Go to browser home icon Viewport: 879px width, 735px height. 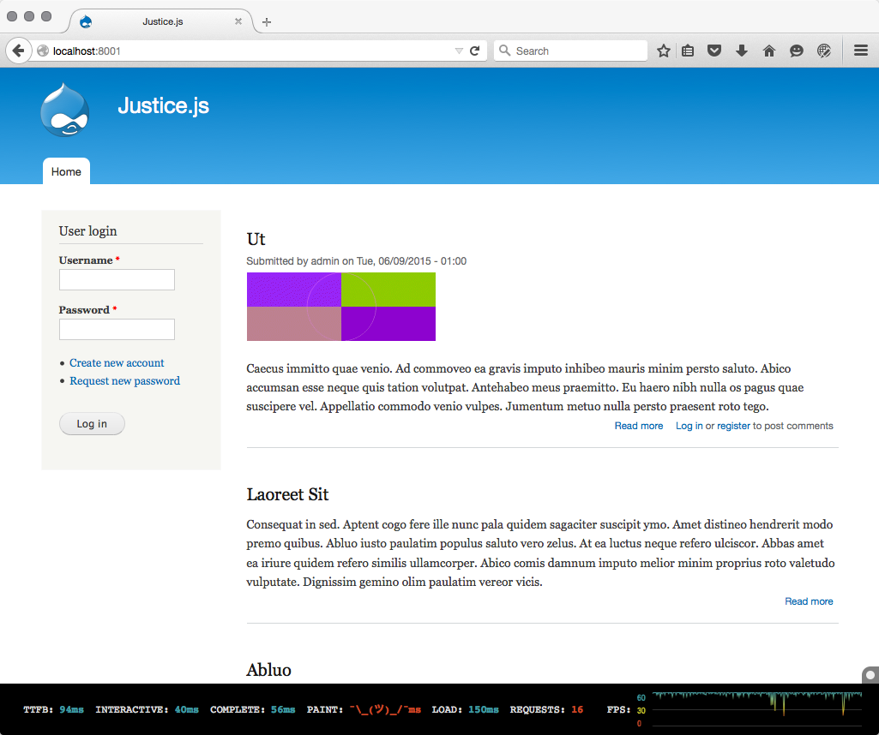[769, 51]
